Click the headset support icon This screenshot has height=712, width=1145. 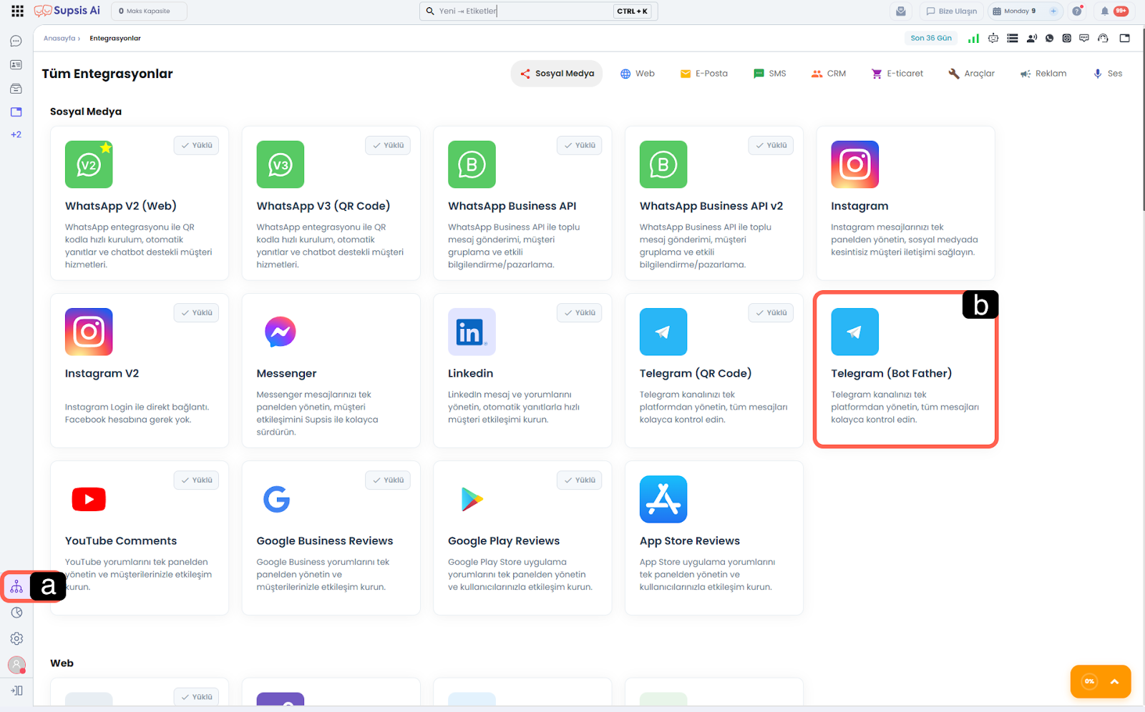(1103, 39)
